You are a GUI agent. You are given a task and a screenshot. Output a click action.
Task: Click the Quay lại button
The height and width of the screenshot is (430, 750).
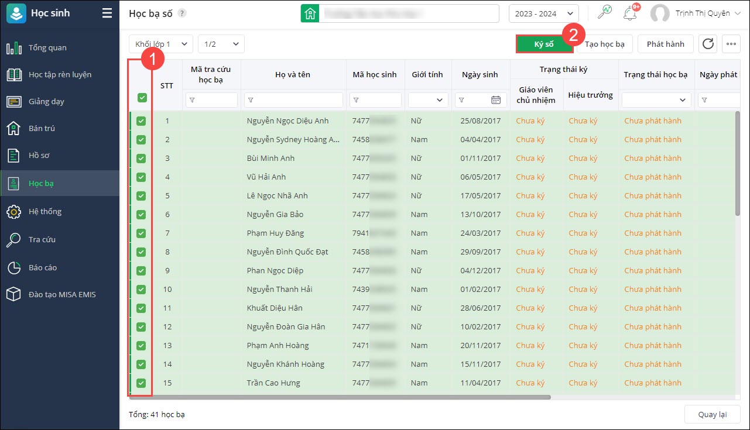coord(712,414)
